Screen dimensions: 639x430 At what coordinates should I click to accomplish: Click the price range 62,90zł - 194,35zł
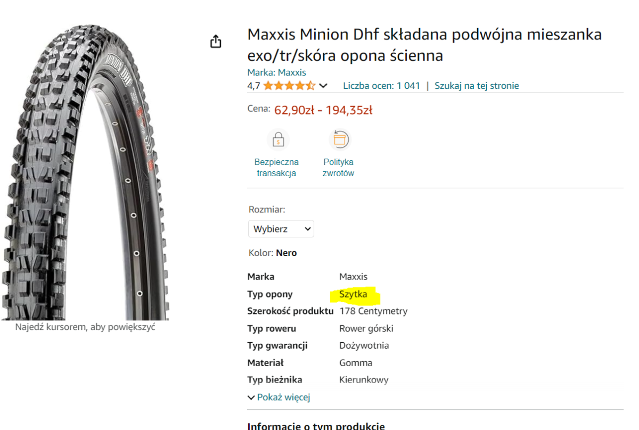323,110
